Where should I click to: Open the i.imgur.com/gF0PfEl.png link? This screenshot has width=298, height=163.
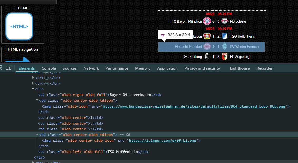point(162,140)
